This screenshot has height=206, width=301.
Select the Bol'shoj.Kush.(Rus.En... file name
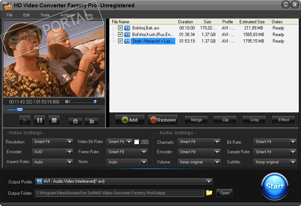click(153, 35)
